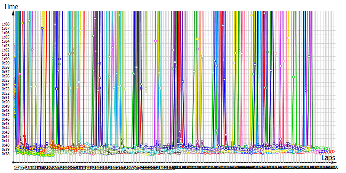This screenshot has width=346, height=173.
Task: Click the 0:38 time axis label
Action: click(x=6, y=154)
